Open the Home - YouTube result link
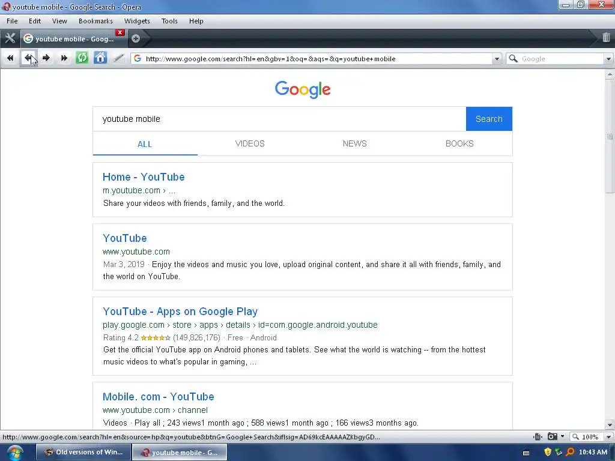 pos(144,177)
